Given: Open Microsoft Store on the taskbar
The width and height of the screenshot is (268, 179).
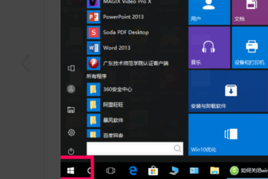Looking at the screenshot, I should point(153,170).
